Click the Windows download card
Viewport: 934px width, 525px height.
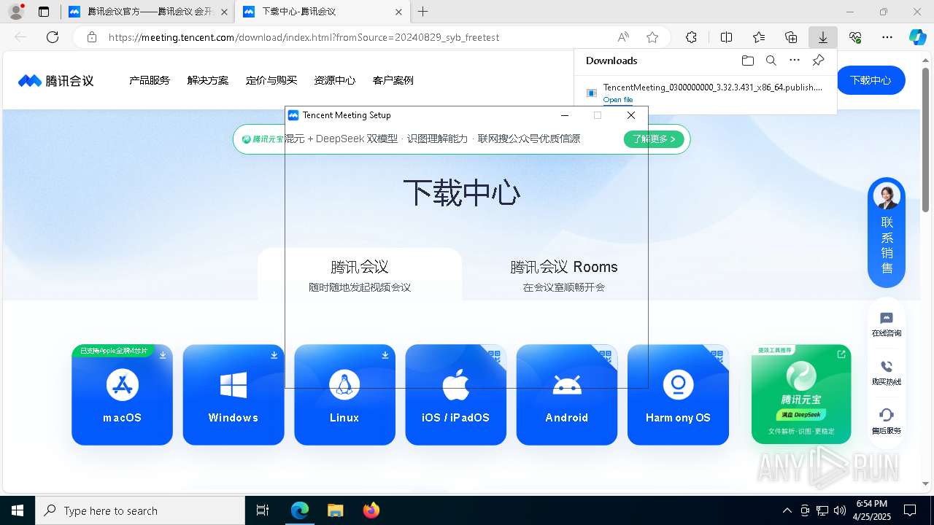pos(233,394)
